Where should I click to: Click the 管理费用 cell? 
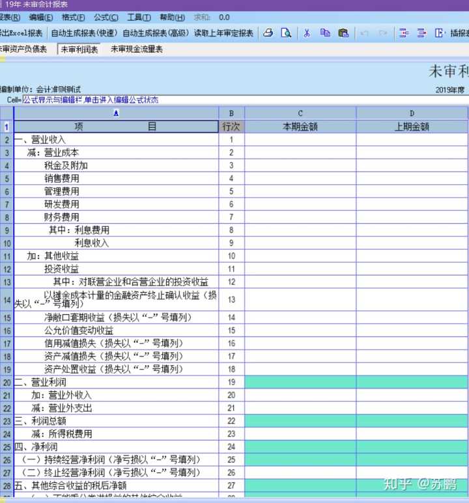pyautogui.click(x=116, y=191)
